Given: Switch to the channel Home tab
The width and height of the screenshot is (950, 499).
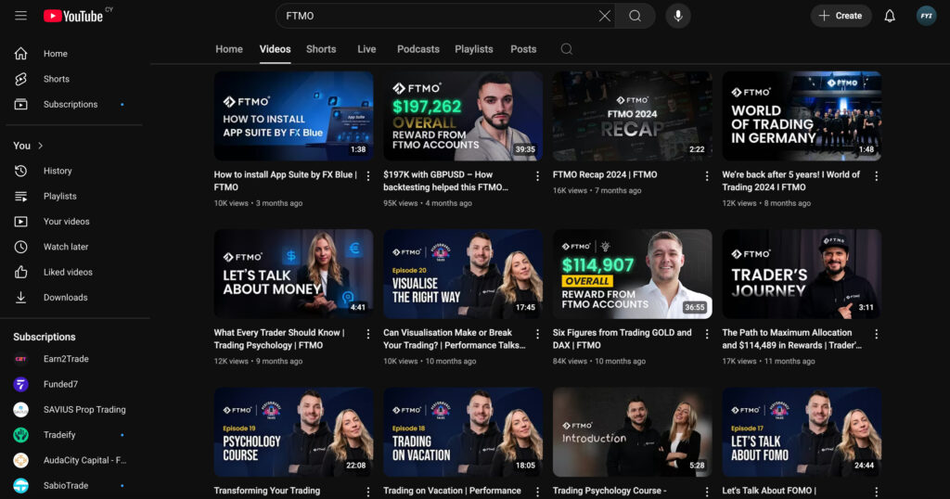Looking at the screenshot, I should point(229,49).
